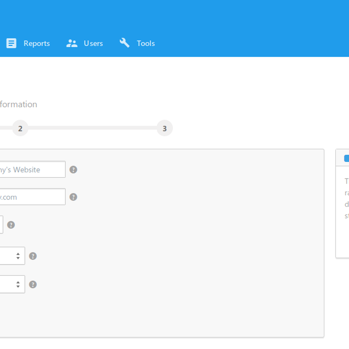
Task: Jump to wizard step 3
Action: click(x=165, y=128)
